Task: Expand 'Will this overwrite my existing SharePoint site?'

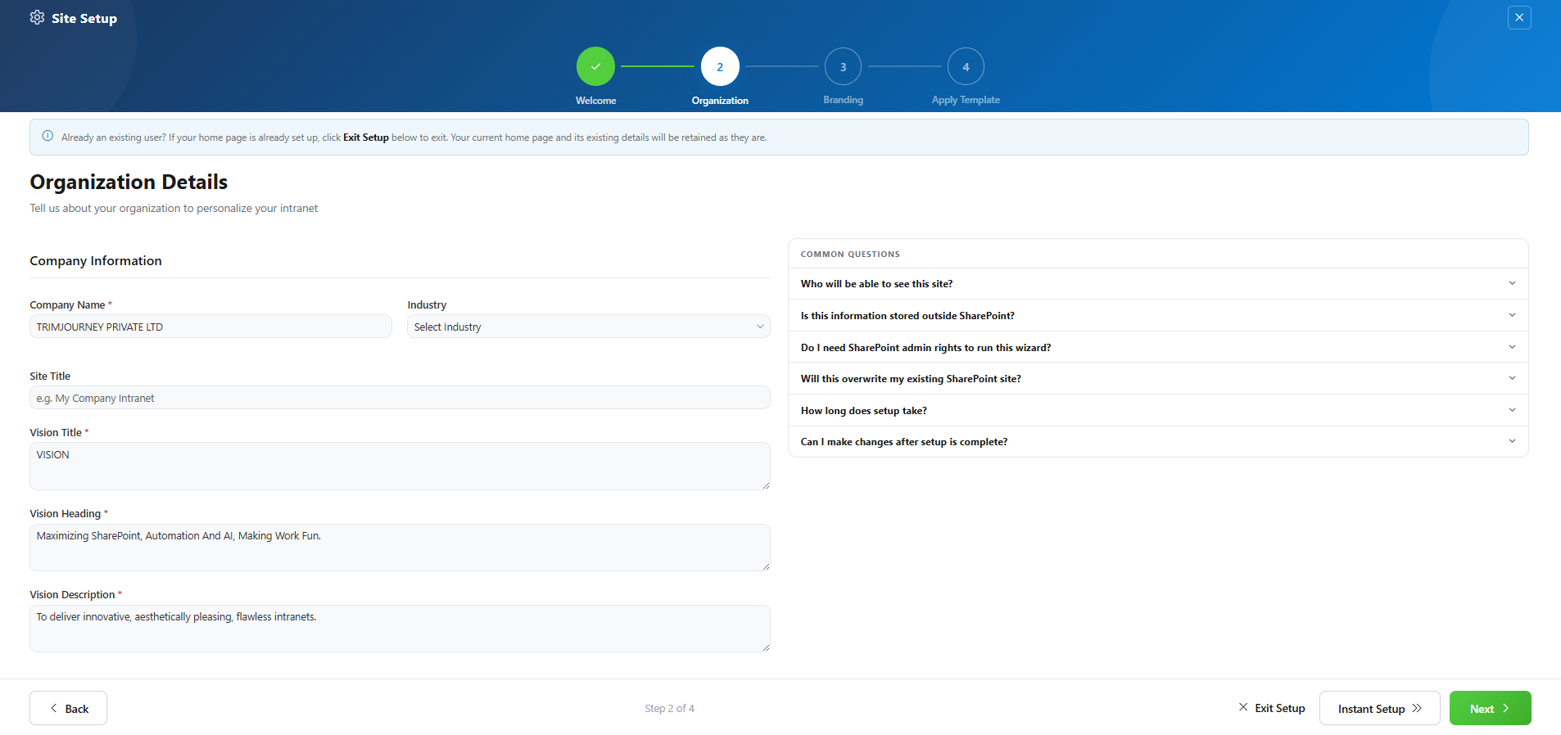Action: point(1158,379)
